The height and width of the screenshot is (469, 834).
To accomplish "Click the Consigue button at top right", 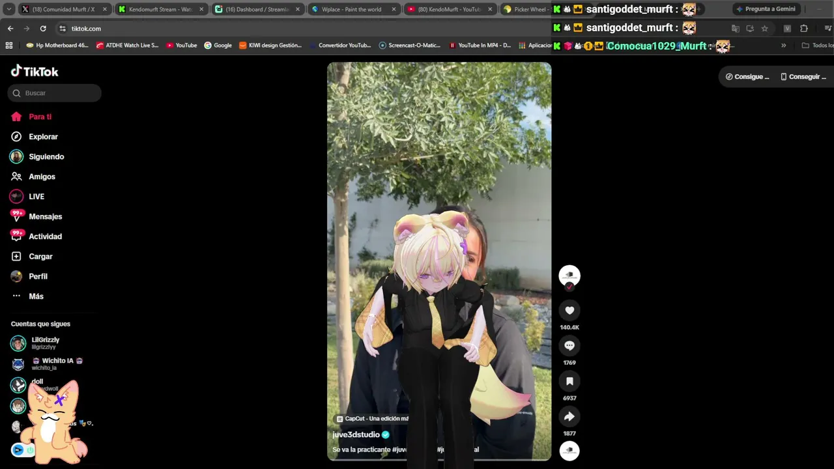I will [747, 77].
